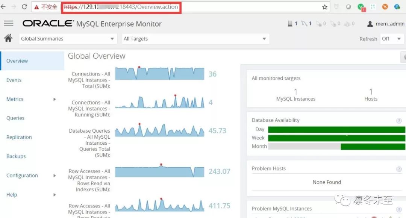Open the hamburger navigation menu
This screenshot has width=406, height=218.
click(x=9, y=24)
